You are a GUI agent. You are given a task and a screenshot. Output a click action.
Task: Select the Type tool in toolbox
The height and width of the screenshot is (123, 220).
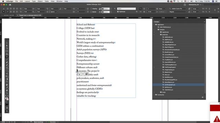(x=7, y=57)
